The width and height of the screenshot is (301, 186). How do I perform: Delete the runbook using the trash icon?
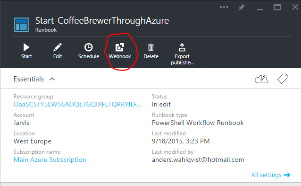point(151,51)
